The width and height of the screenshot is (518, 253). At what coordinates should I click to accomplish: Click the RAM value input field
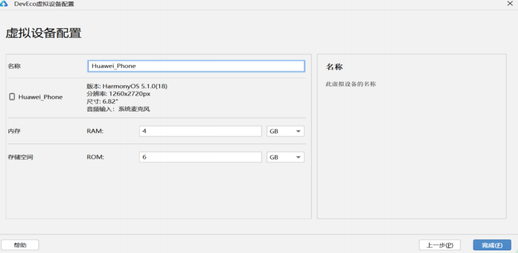point(200,131)
